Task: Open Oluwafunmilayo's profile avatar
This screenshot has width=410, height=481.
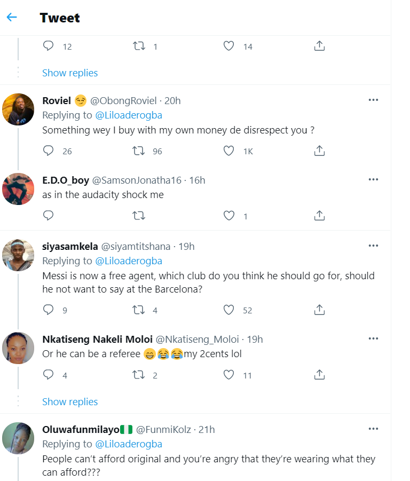Action: click(19, 438)
